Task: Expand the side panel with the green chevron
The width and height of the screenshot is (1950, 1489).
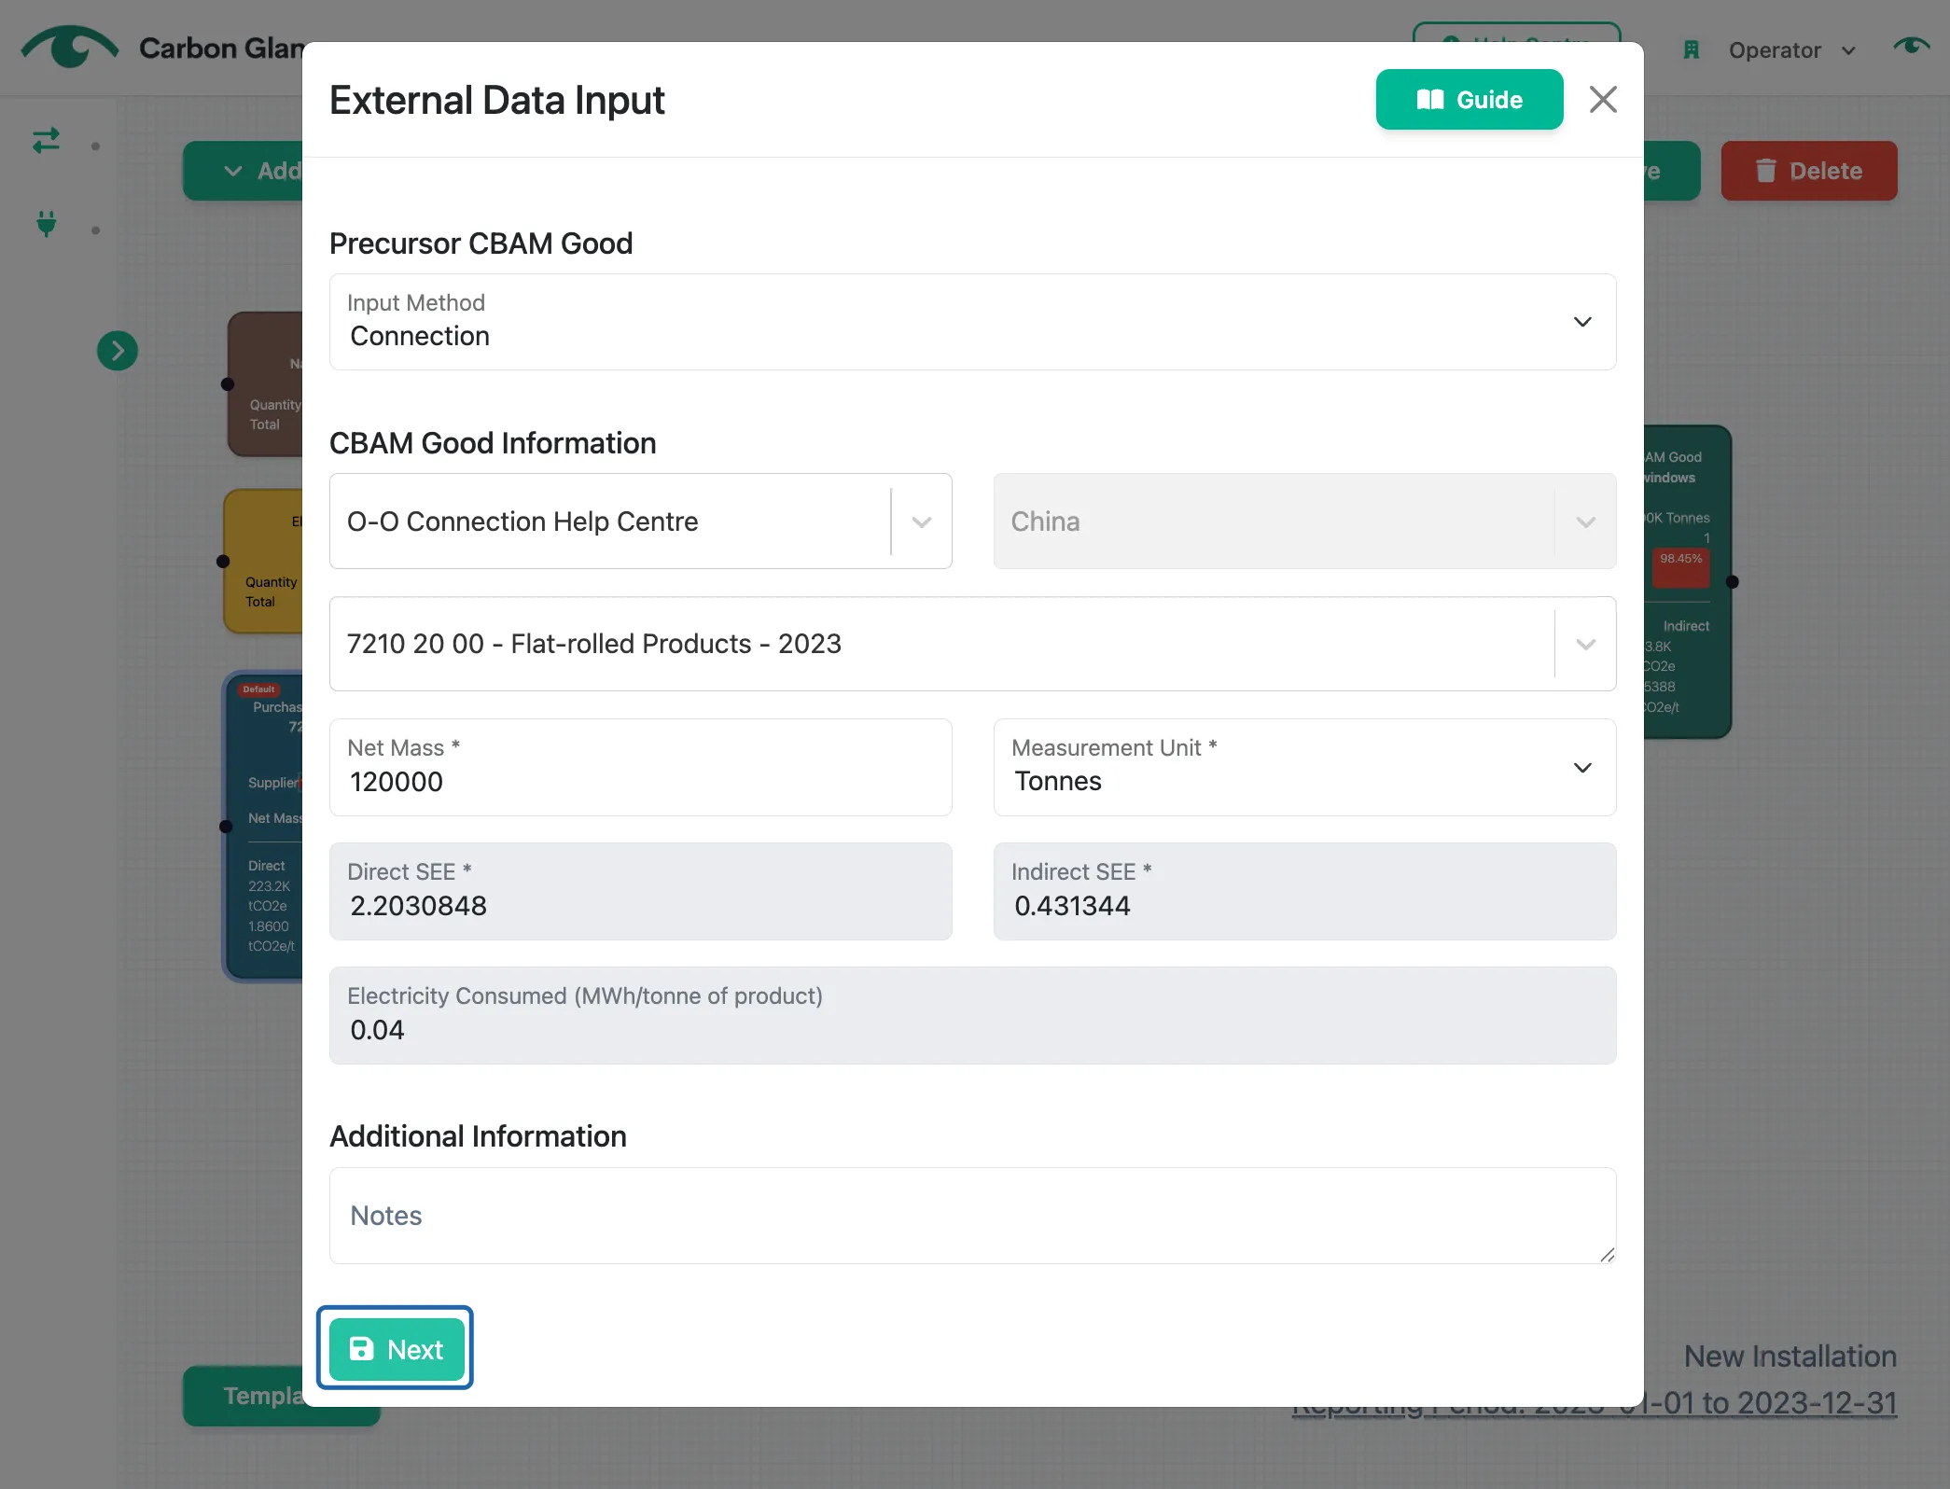Action: point(118,351)
